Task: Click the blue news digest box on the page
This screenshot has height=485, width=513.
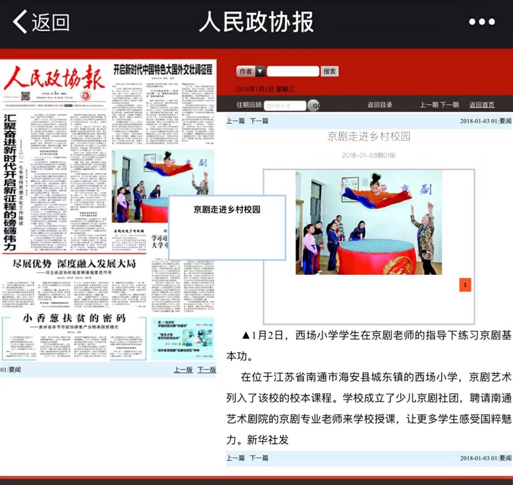Action: [x=183, y=338]
